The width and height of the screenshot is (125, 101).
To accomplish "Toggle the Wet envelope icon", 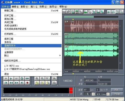I will 117,12.
